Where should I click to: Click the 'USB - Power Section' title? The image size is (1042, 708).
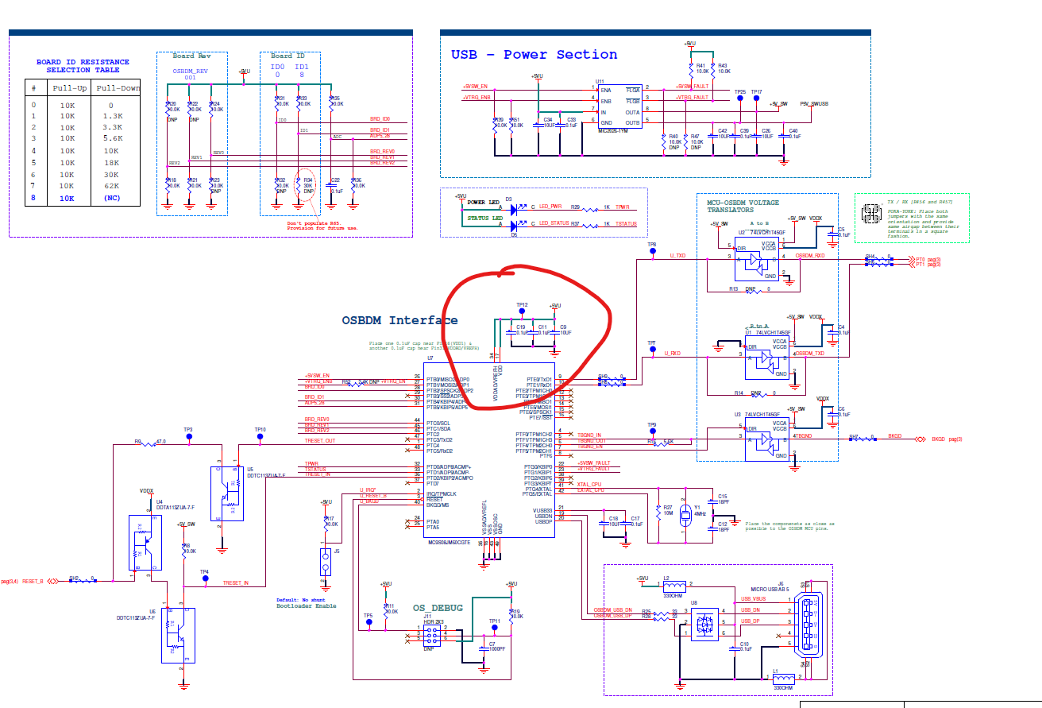[x=534, y=55]
